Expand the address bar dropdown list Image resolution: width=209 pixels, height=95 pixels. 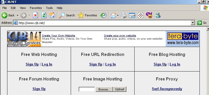[193, 23]
